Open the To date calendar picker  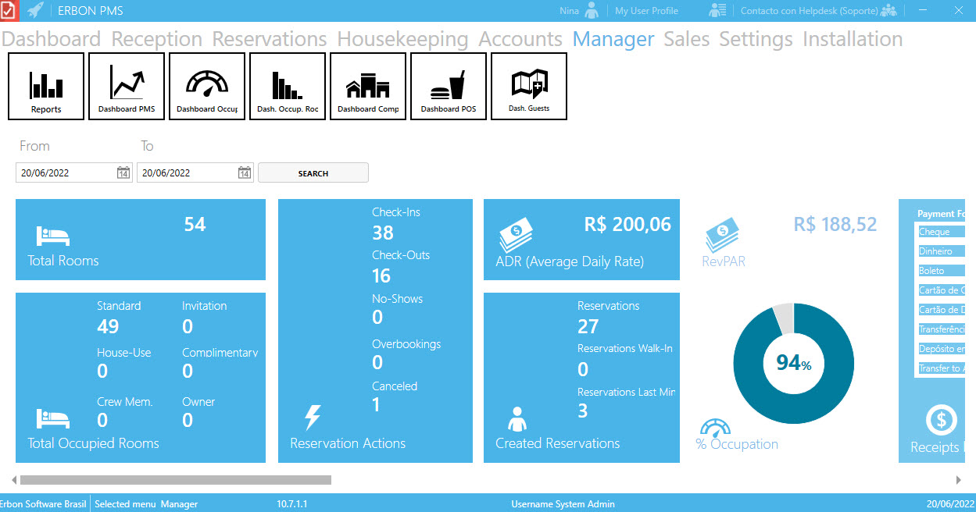pos(245,173)
